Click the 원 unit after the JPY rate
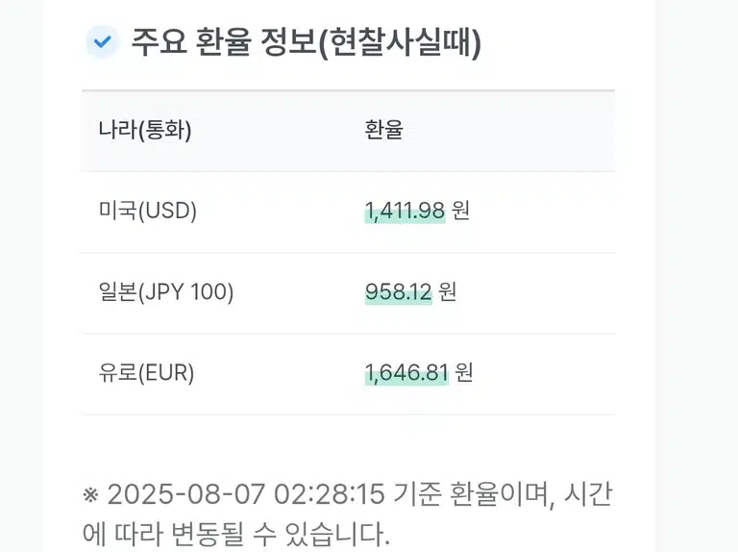Image resolution: width=738 pixels, height=552 pixels. 448,291
